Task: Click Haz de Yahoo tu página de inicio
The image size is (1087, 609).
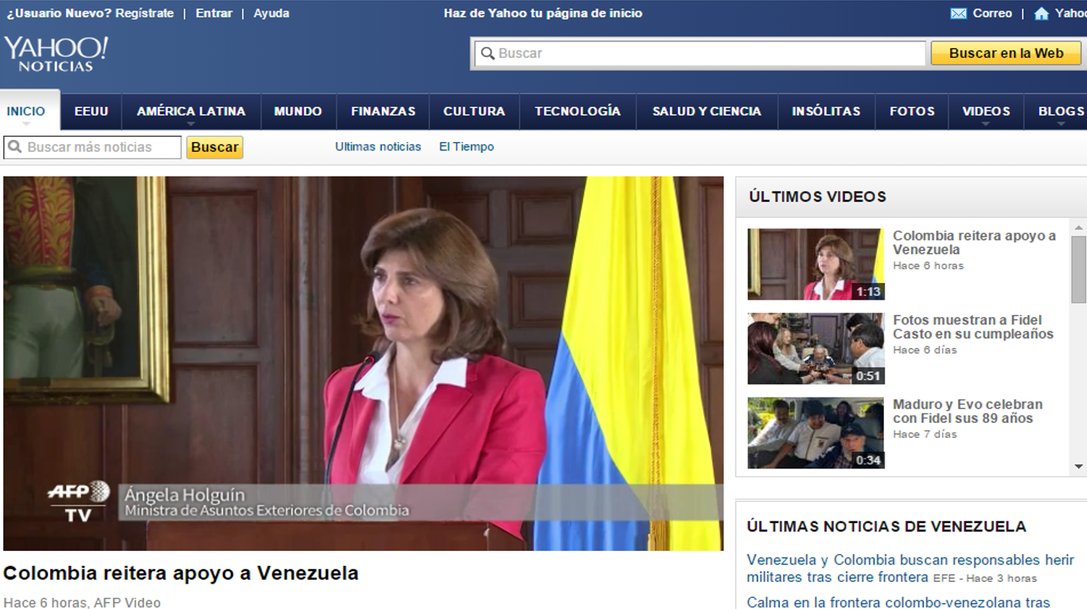Action: 543,14
